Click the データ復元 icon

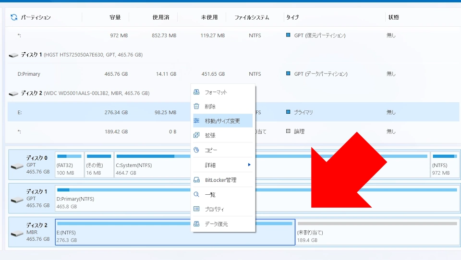coord(196,224)
